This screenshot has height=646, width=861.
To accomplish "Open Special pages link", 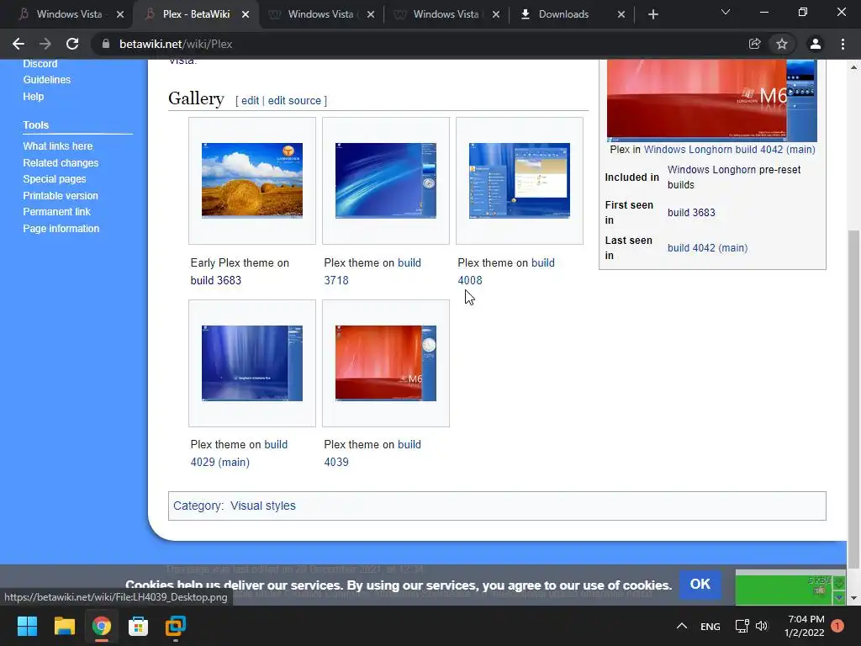I will coord(55,179).
